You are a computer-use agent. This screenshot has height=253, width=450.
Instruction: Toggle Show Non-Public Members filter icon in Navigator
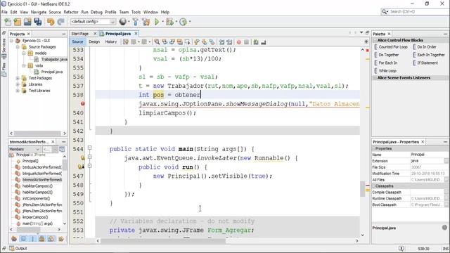(x=42, y=238)
